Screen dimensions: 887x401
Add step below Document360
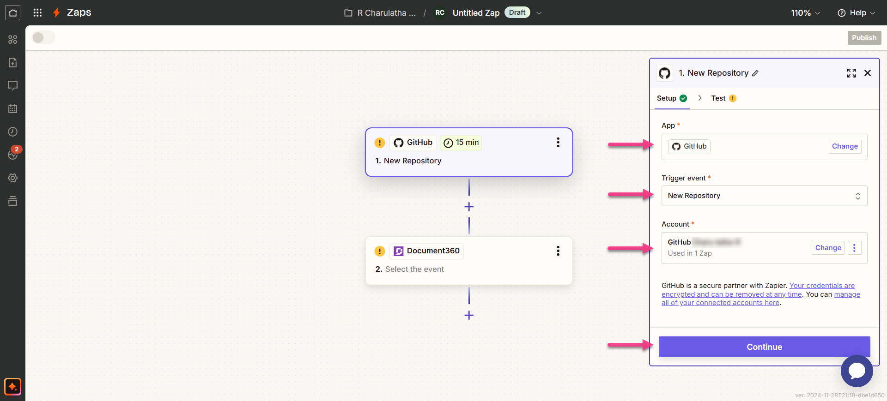(469, 315)
